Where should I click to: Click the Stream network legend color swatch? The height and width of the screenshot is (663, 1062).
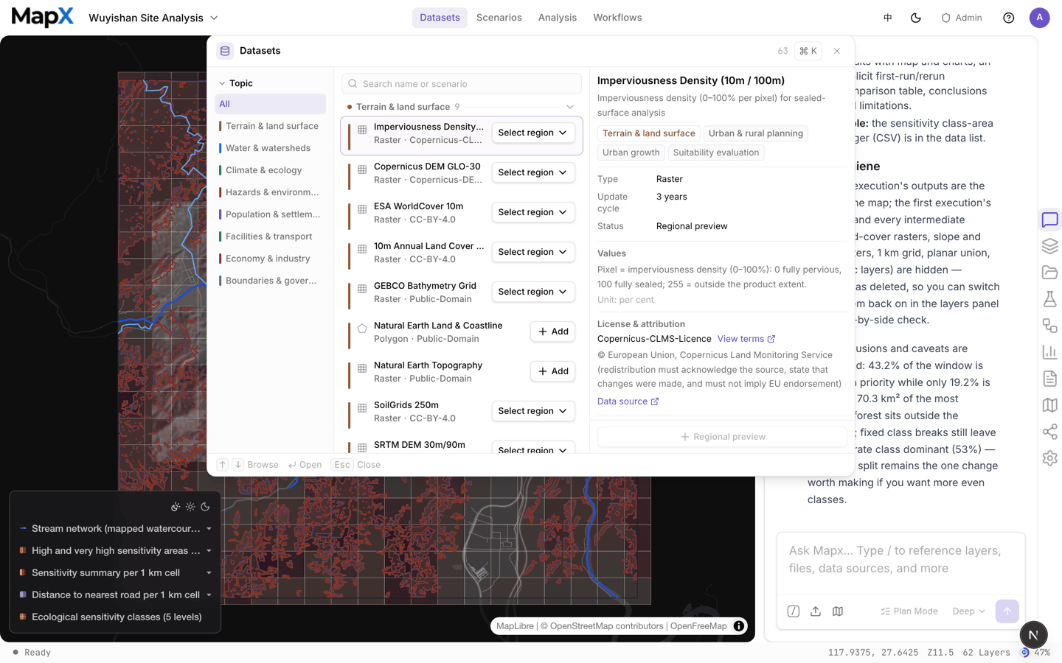tap(23, 528)
